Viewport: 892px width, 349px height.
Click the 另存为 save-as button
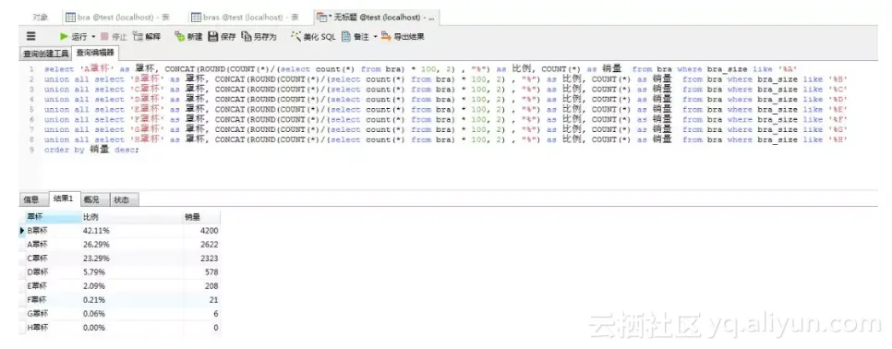(259, 36)
